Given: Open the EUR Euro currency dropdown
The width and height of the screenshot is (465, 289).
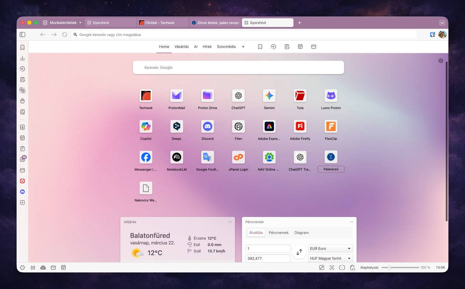Looking at the screenshot, I should coord(330,248).
